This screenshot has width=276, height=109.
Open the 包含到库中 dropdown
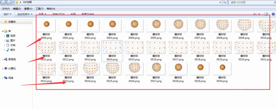tap(25, 14)
